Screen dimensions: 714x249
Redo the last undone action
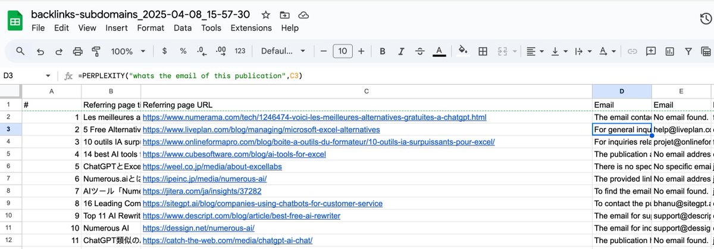click(59, 51)
